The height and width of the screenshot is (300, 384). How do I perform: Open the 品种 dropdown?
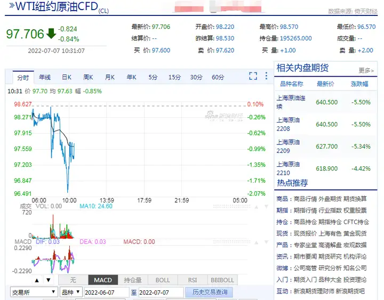pyautogui.click(x=71, y=292)
